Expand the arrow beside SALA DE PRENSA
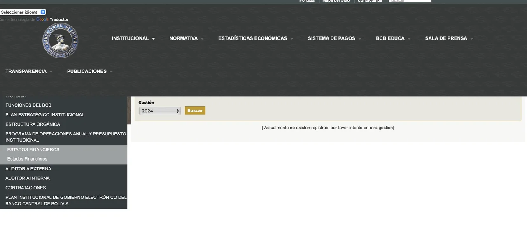Screen dimensions: 527x226 [x=472, y=39]
